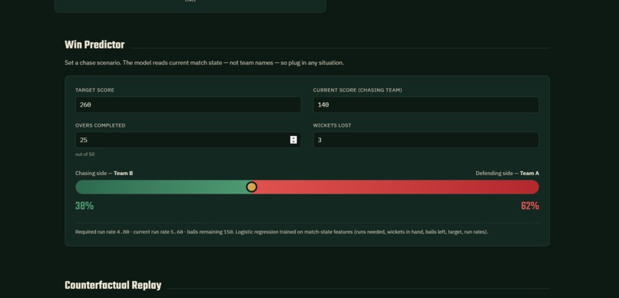Click the CURRENT SCORE (CHASING TEAM) label
Image resolution: width=619 pixels, height=298 pixels.
358,90
